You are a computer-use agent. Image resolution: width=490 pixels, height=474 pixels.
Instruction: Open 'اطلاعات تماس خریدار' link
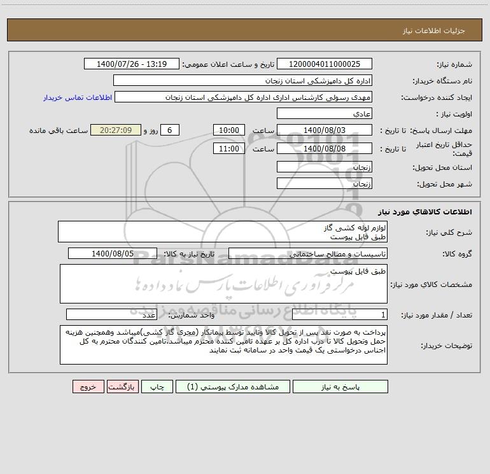tap(78, 97)
